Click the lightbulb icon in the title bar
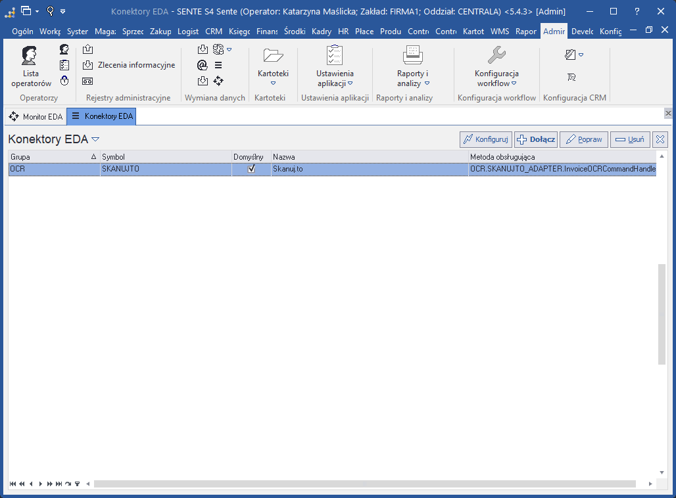This screenshot has height=498, width=676. click(x=51, y=11)
